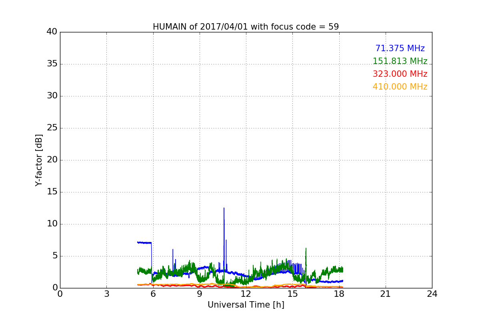Click the Universal Time [h] axis label

click(246, 305)
